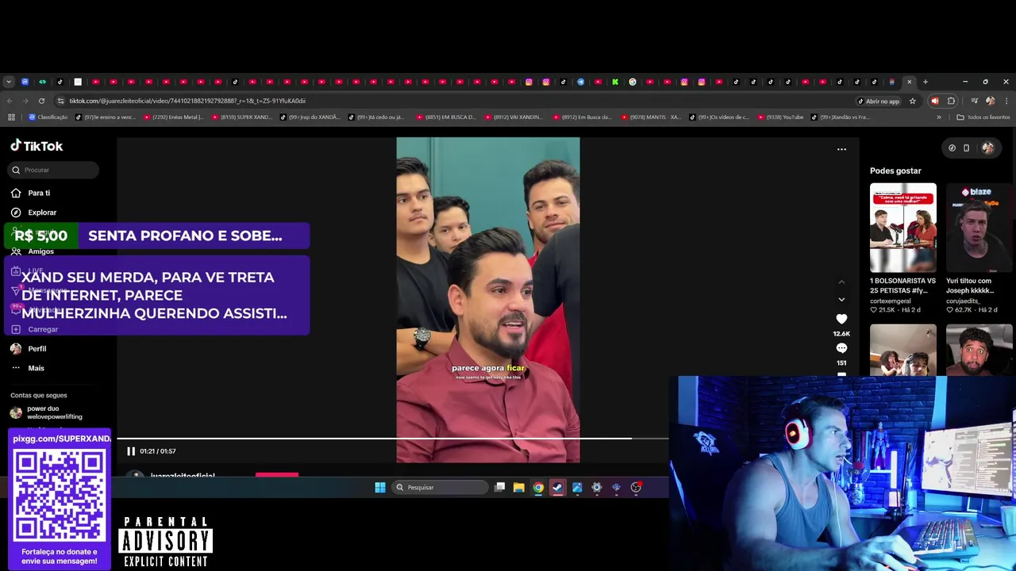This screenshot has height=571, width=1016.
Task: Open cortexemgeral creator link
Action: (x=890, y=301)
